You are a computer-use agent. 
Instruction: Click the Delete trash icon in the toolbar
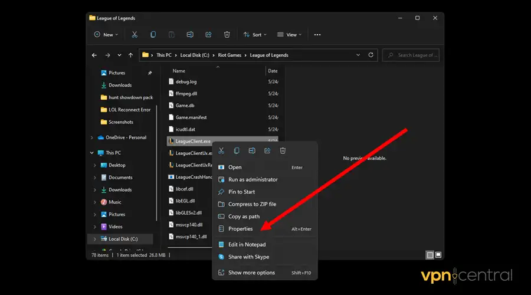[x=227, y=35]
